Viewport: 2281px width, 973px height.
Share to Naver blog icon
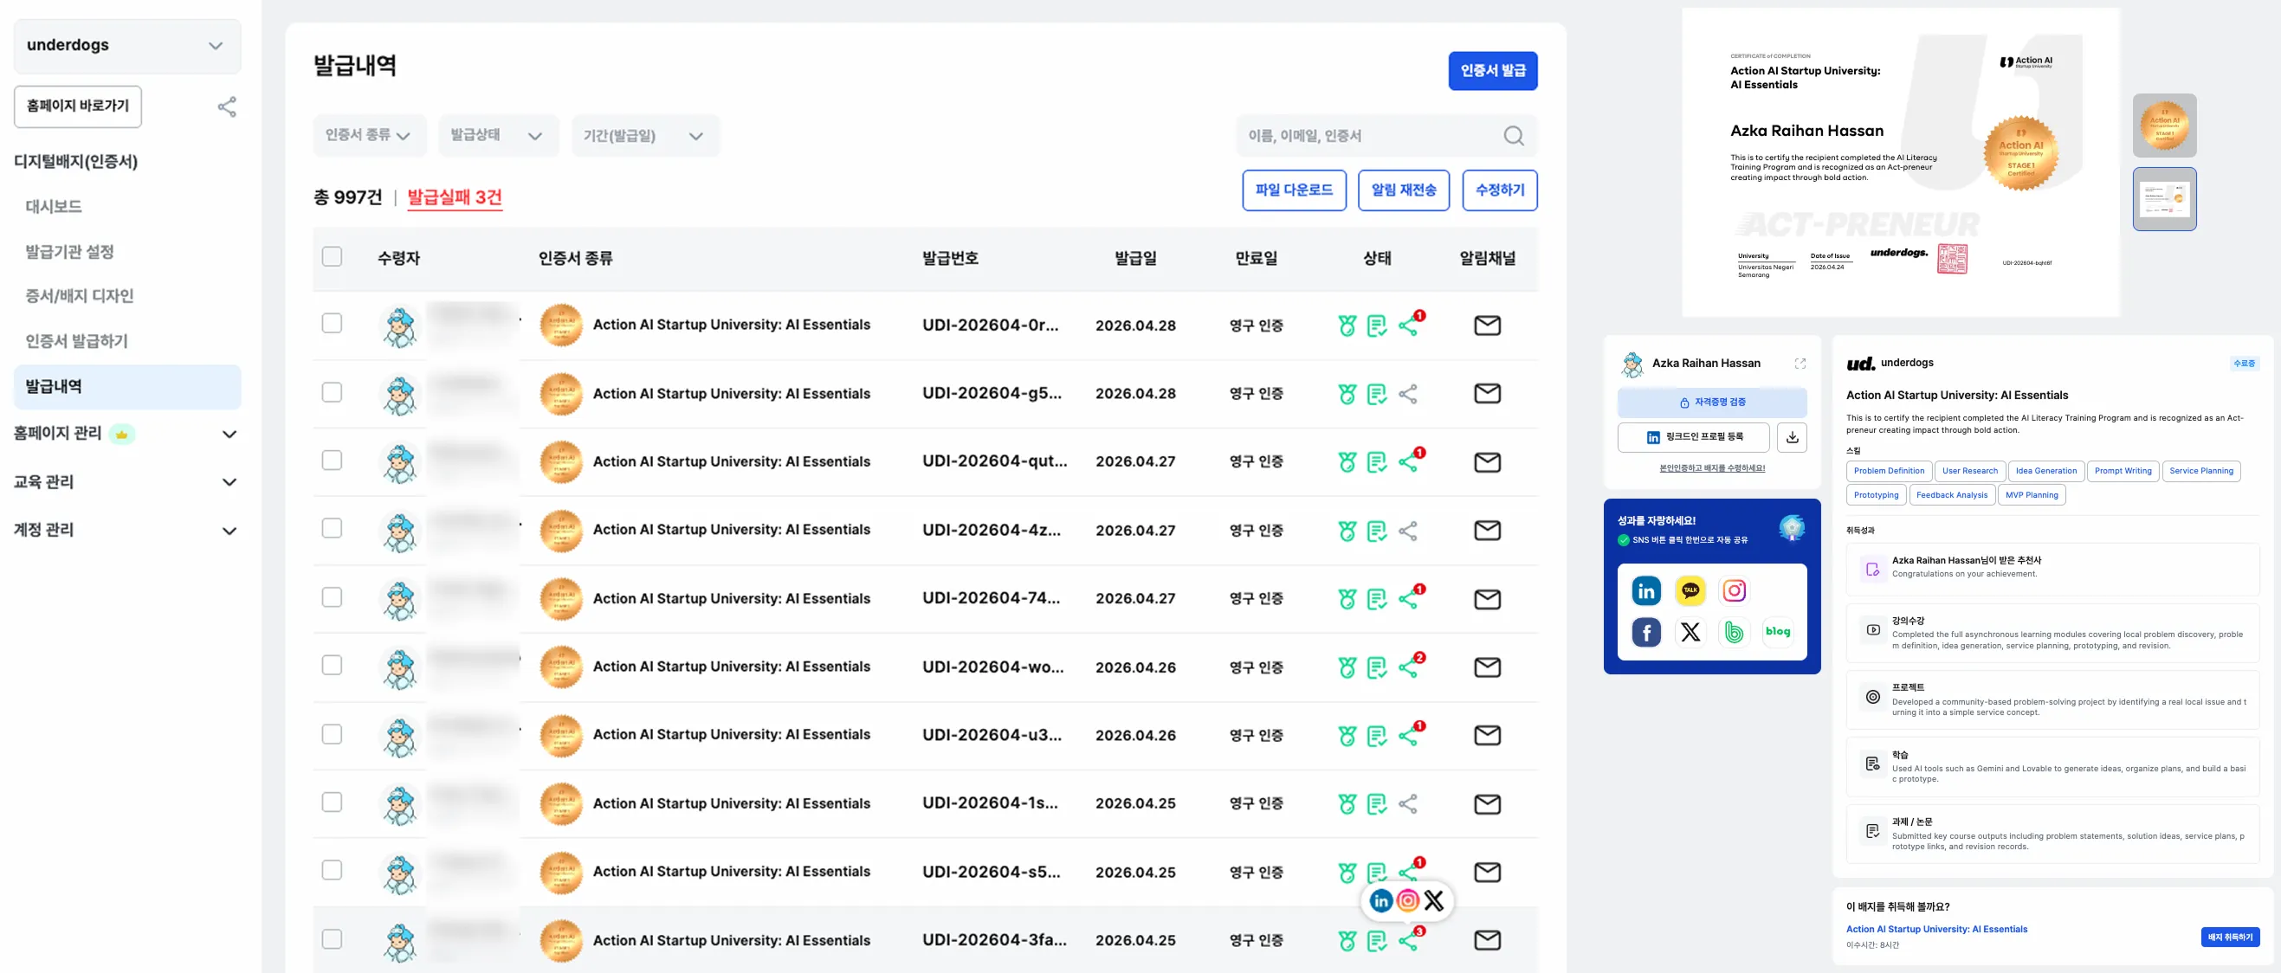point(1777,632)
